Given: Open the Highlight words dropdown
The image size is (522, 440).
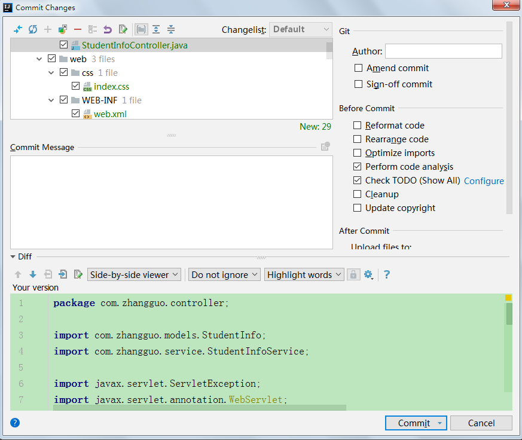Looking at the screenshot, I should 304,274.
